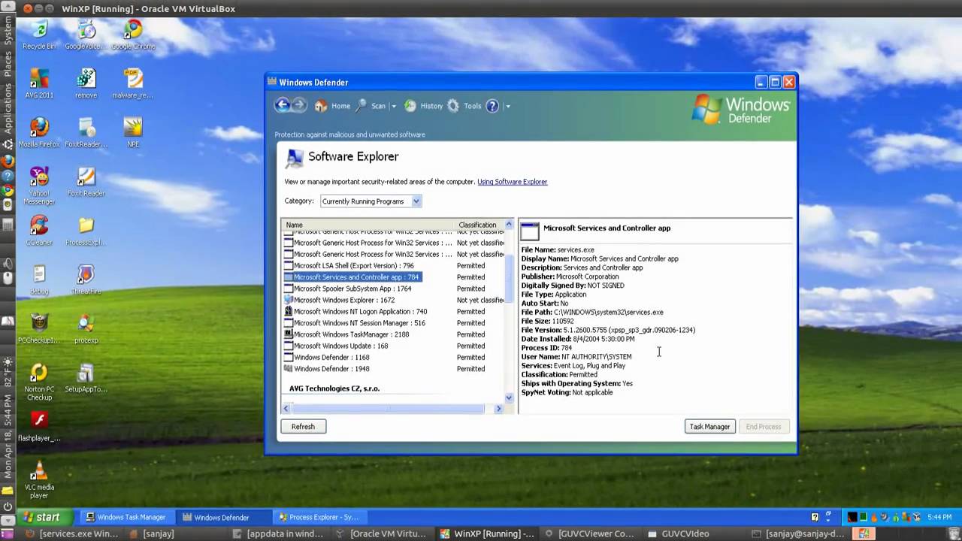The width and height of the screenshot is (962, 541).
Task: Click the list's vertical scroll down arrow
Action: [509, 397]
